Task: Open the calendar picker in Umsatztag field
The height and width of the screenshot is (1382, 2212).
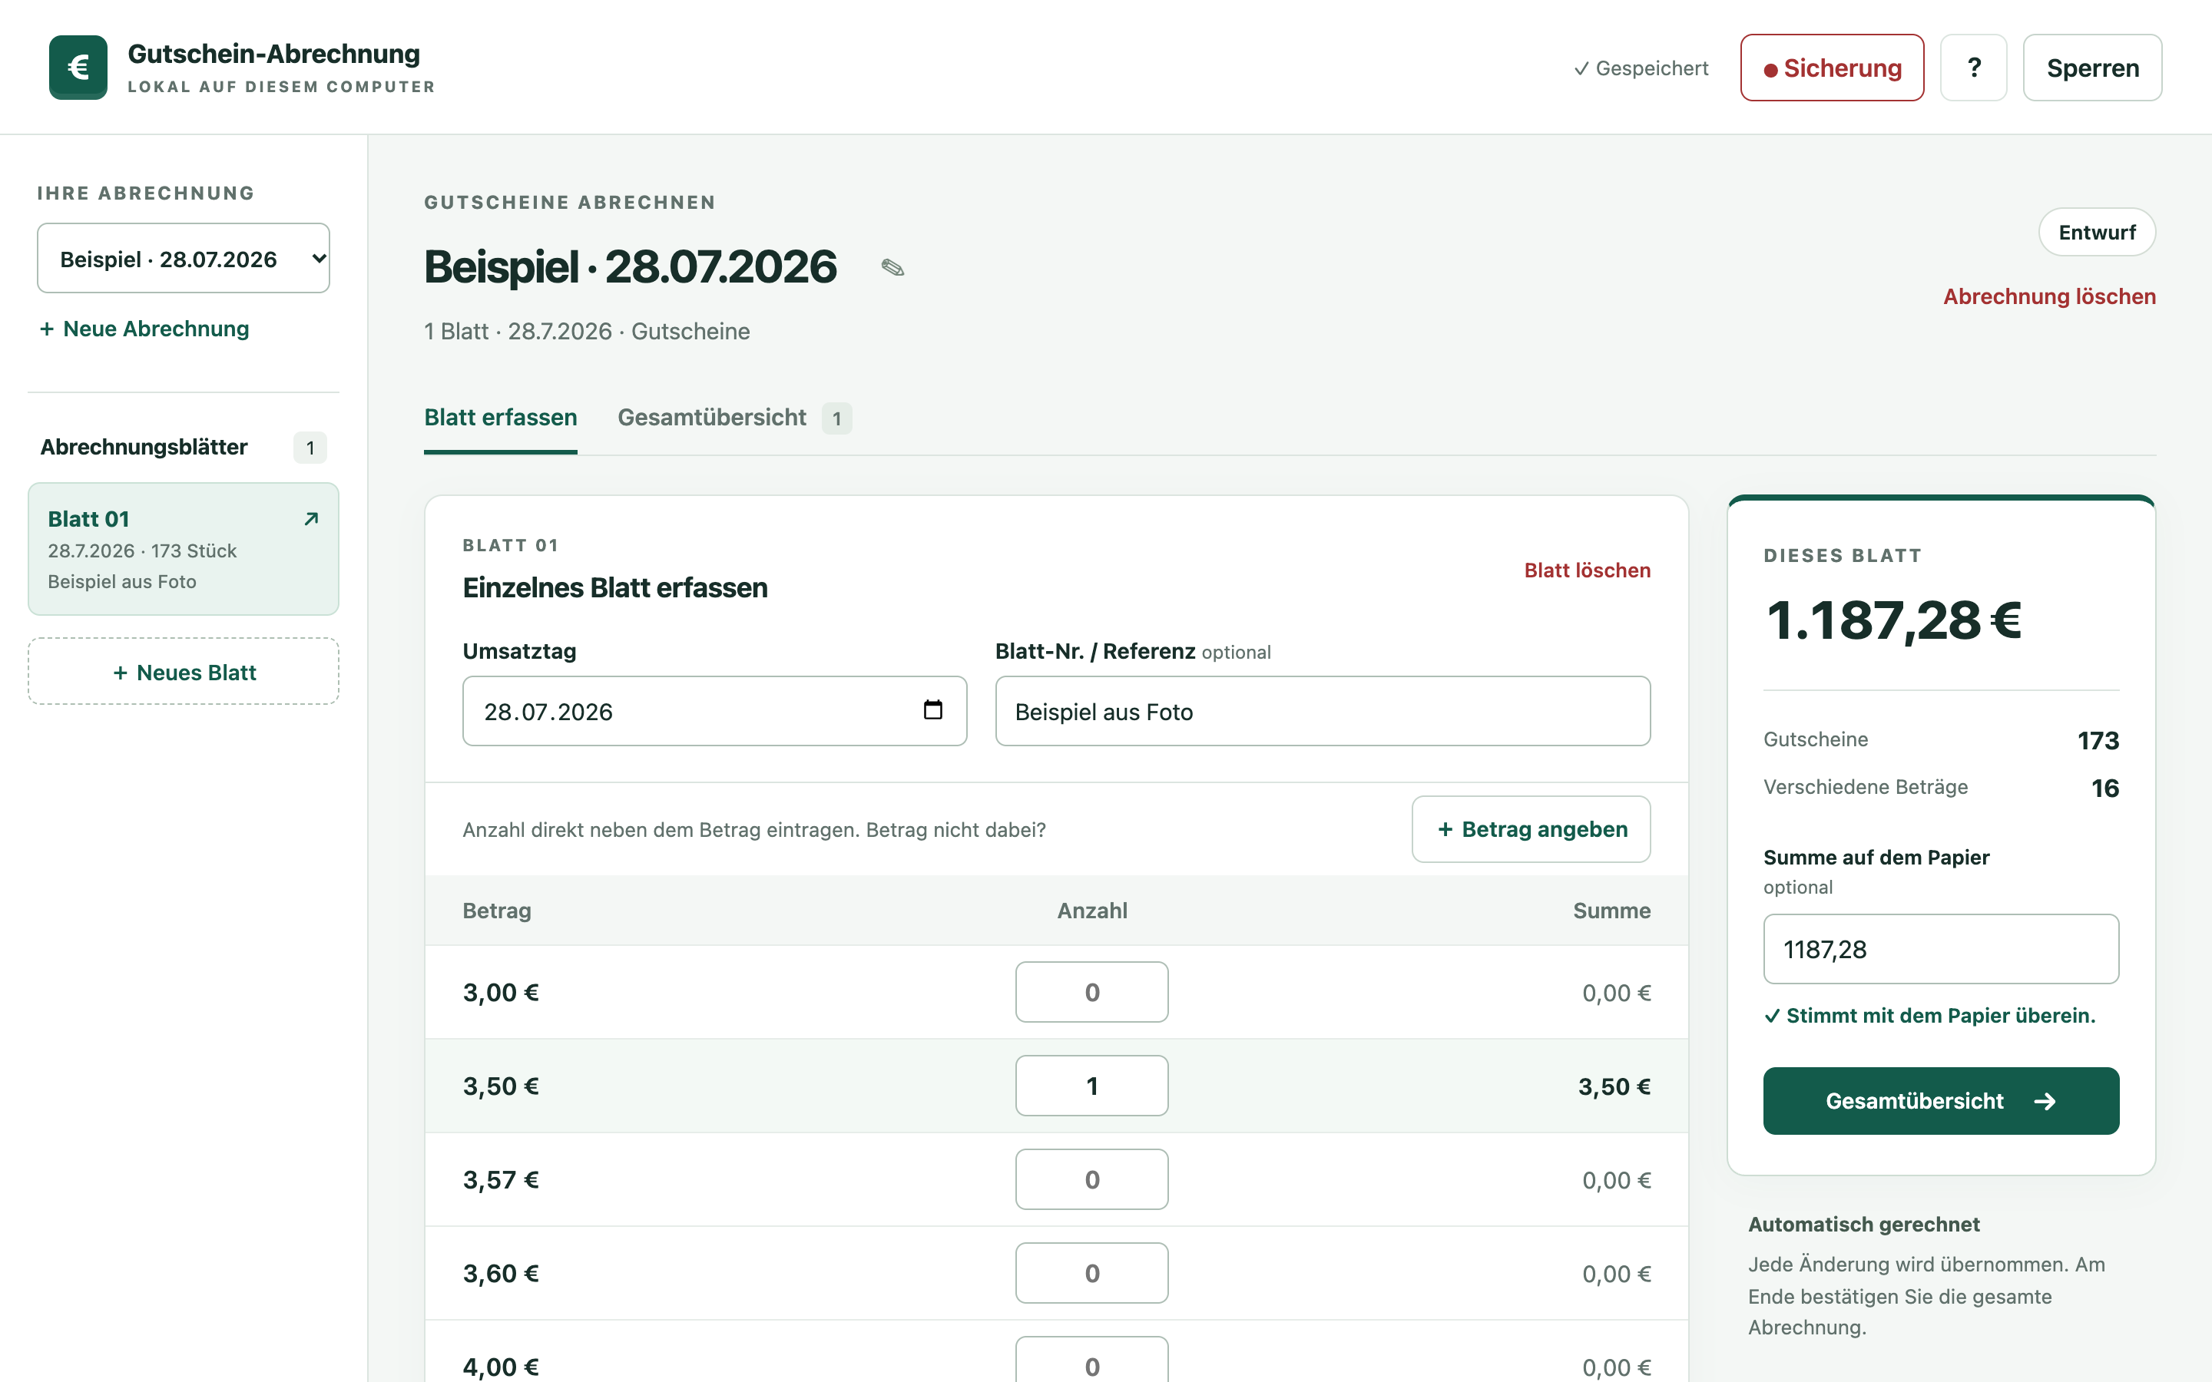Action: 932,710
